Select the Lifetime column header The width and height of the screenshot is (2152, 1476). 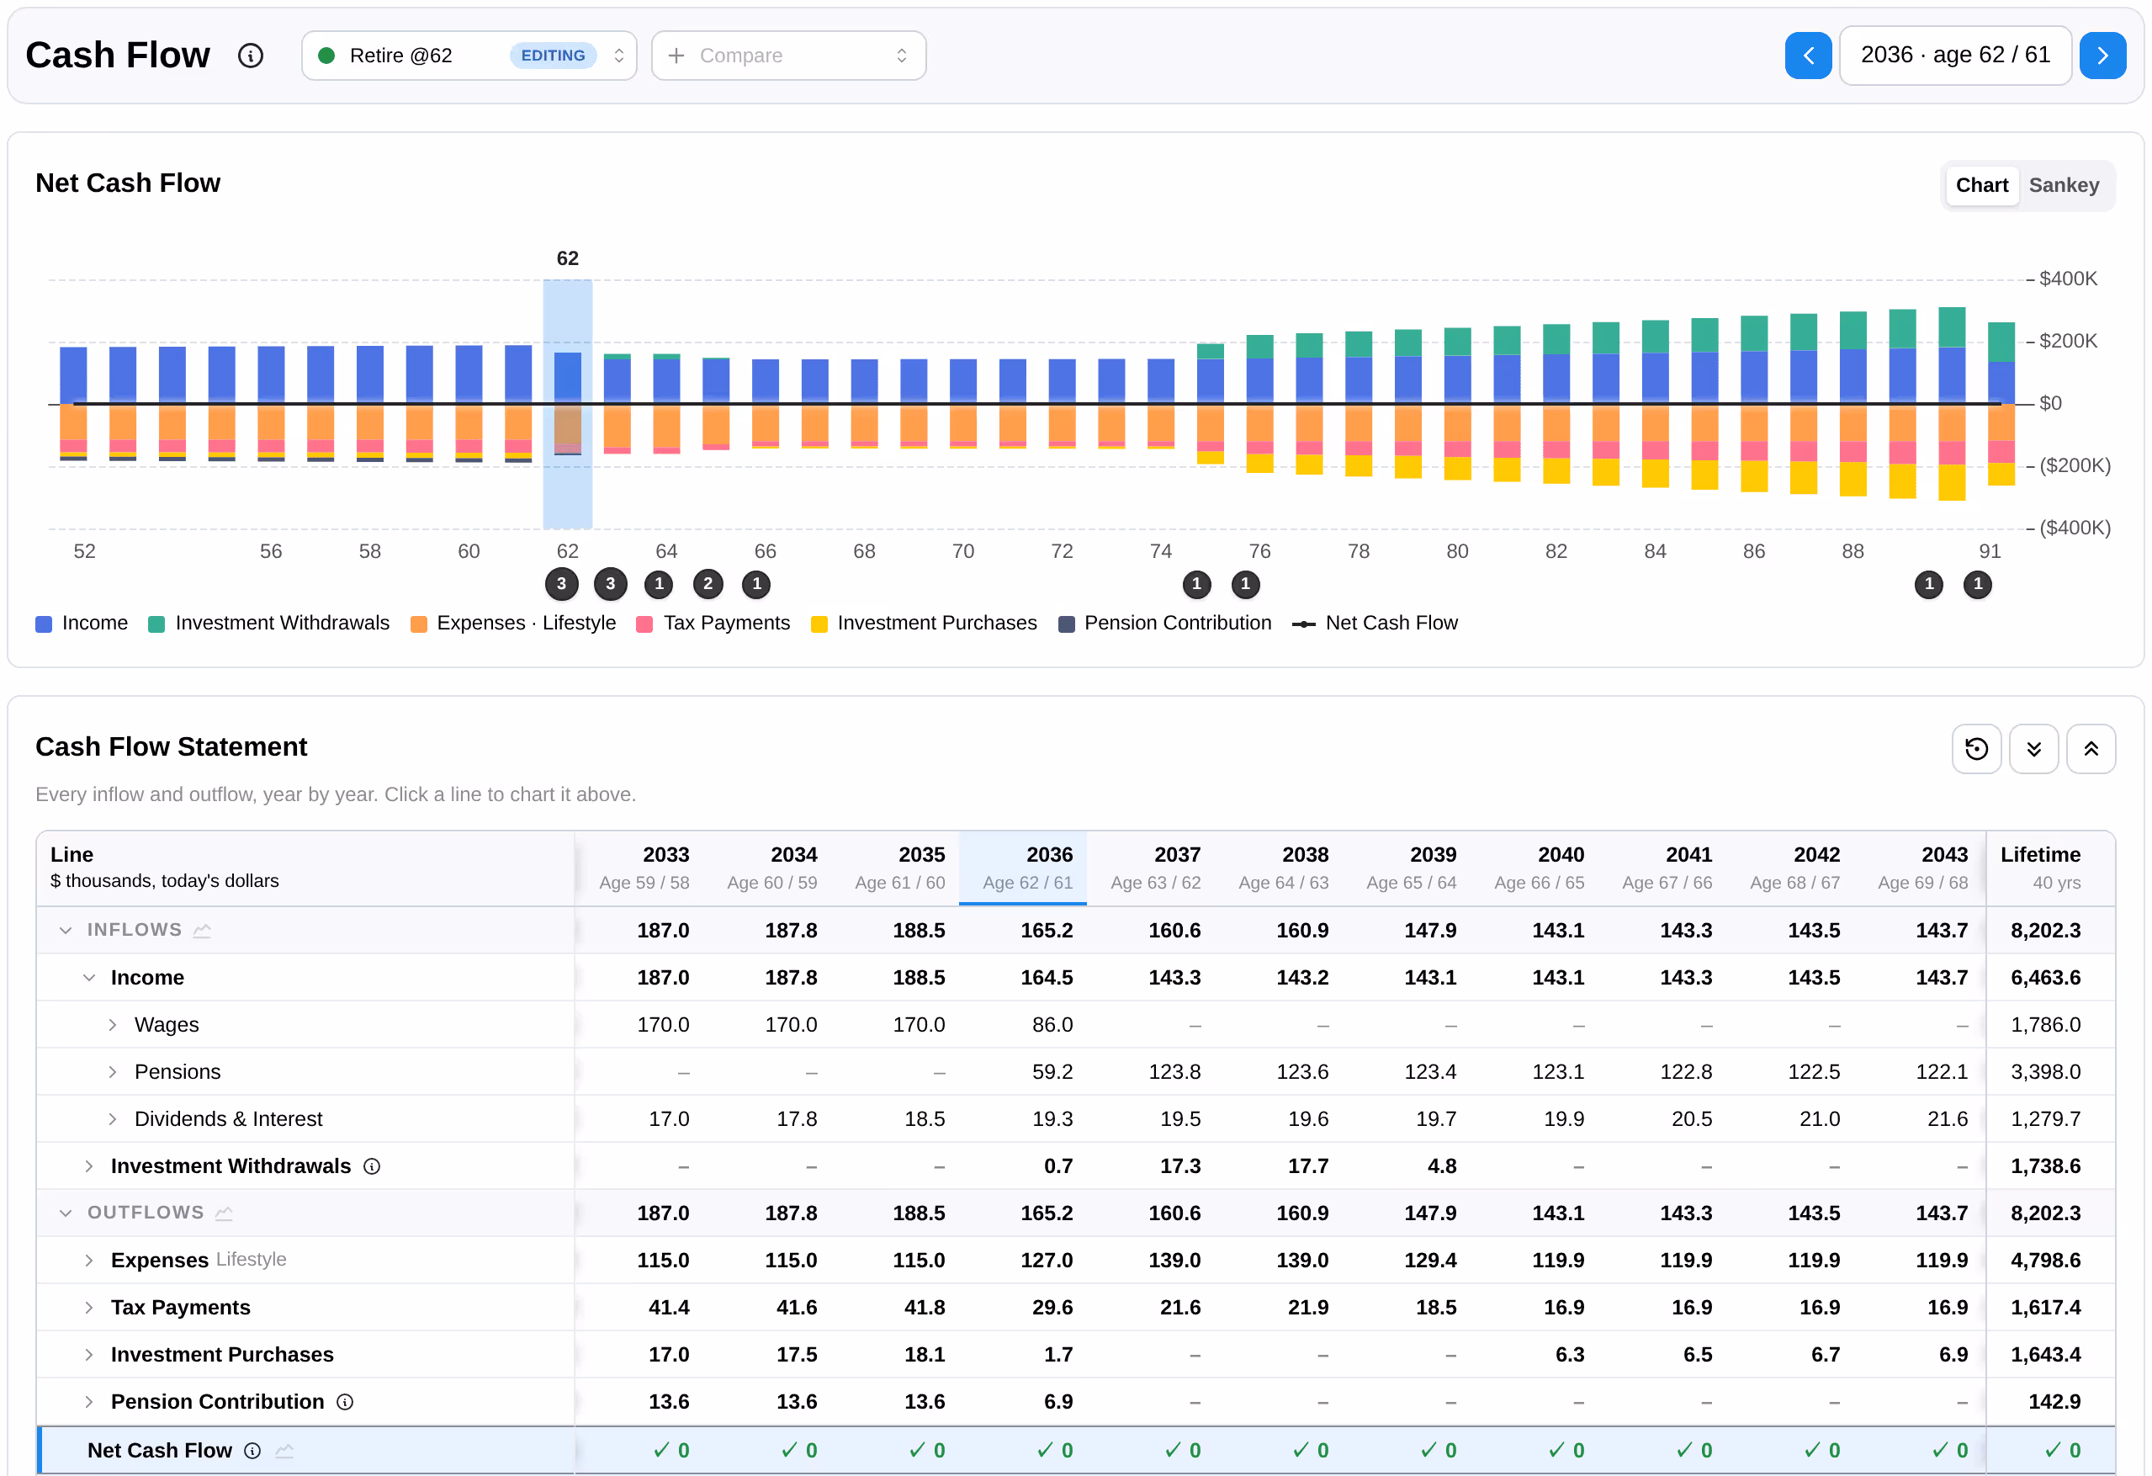(2050, 868)
